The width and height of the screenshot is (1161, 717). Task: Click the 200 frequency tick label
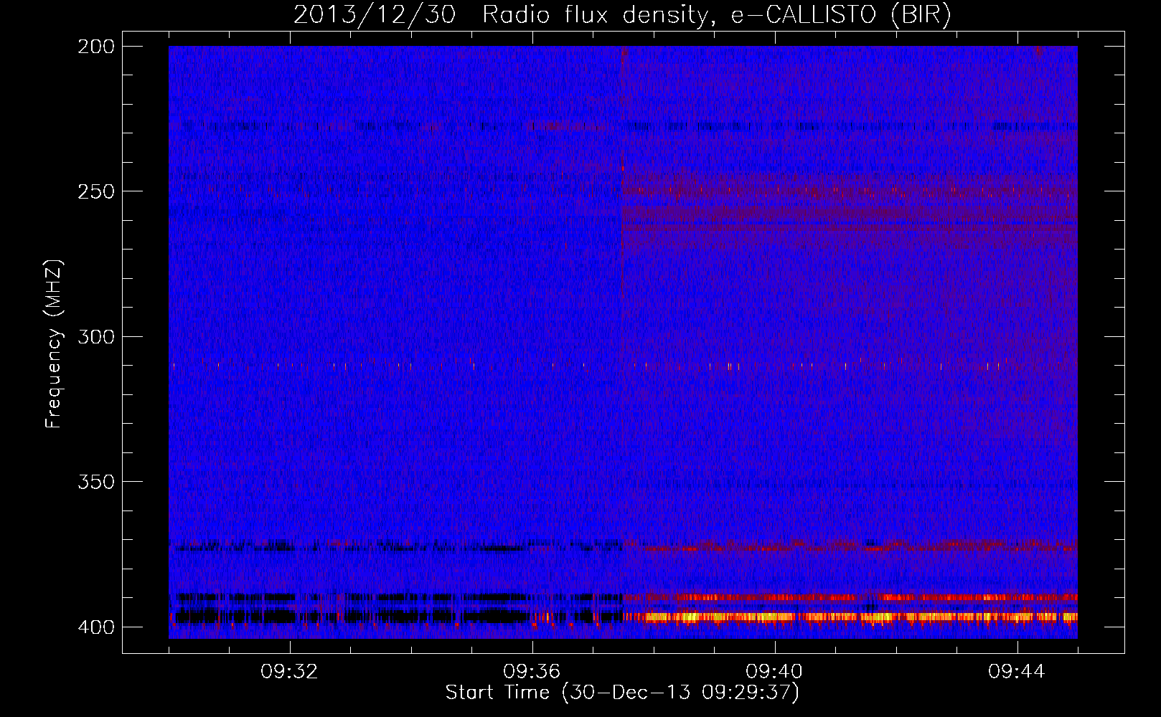[x=95, y=46]
